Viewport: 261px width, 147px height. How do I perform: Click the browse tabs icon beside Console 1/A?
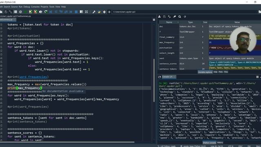159,77
